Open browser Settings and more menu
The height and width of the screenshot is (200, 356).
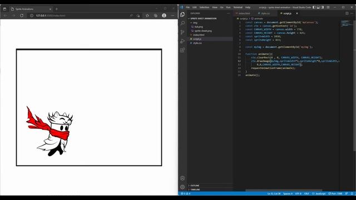(x=172, y=16)
